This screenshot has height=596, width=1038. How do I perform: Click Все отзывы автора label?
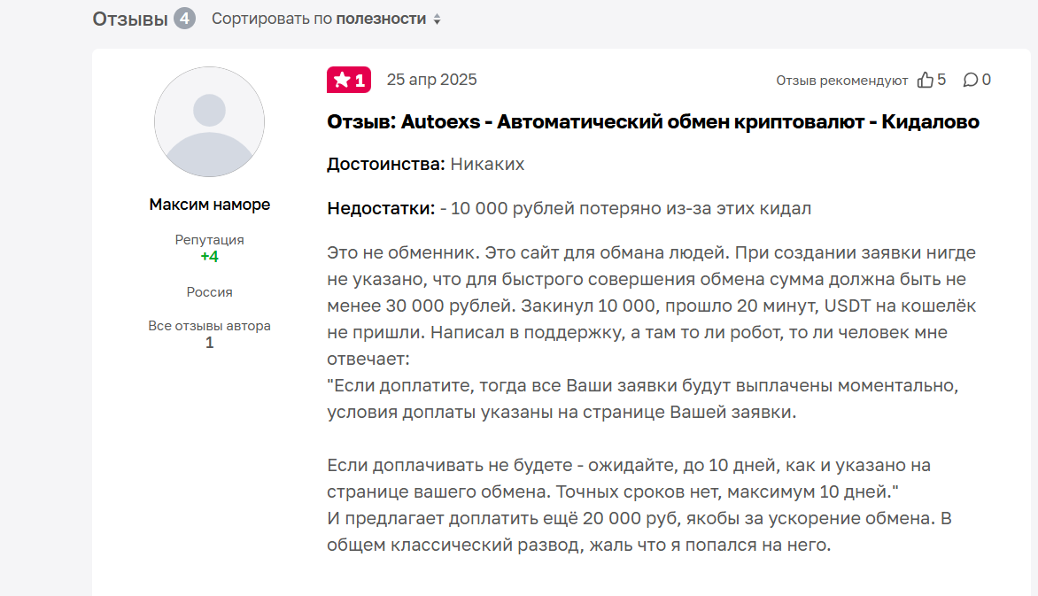[209, 326]
